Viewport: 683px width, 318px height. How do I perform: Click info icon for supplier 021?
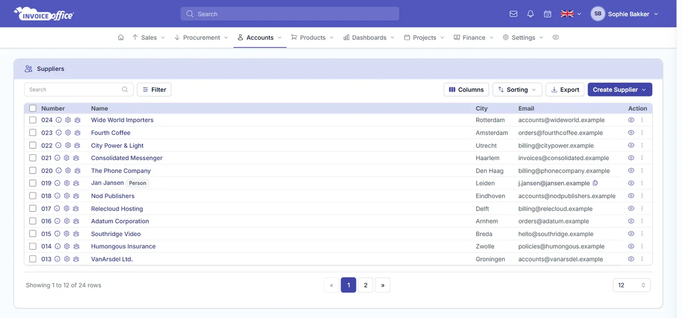coord(57,158)
